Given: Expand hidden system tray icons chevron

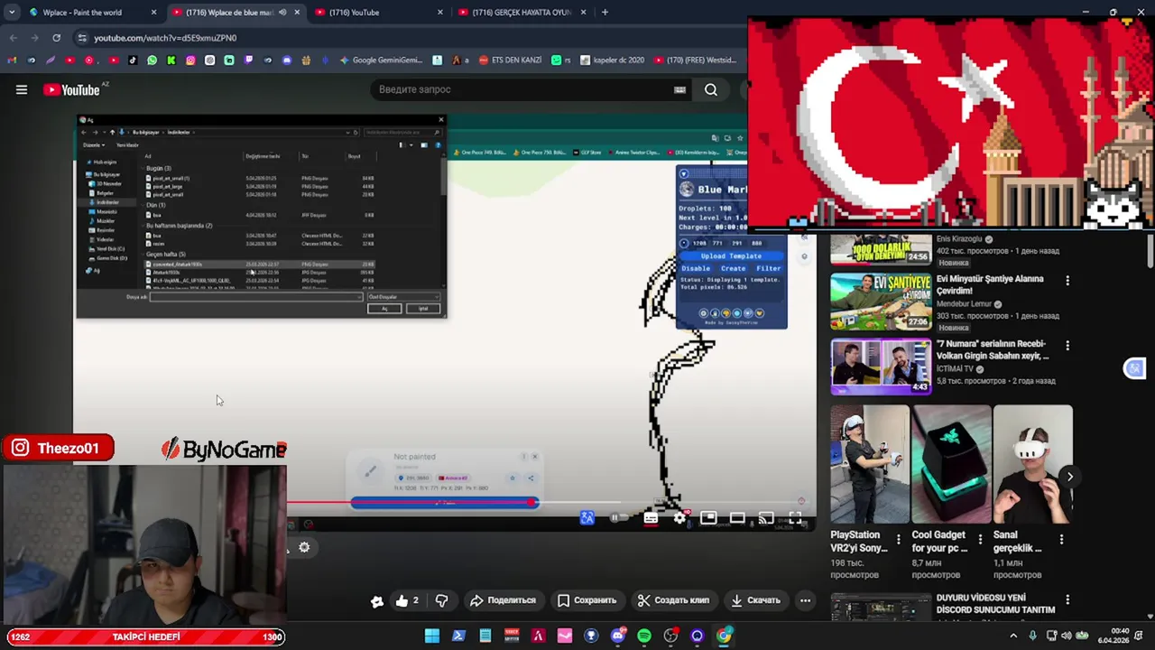Looking at the screenshot, I should pos(1013,636).
